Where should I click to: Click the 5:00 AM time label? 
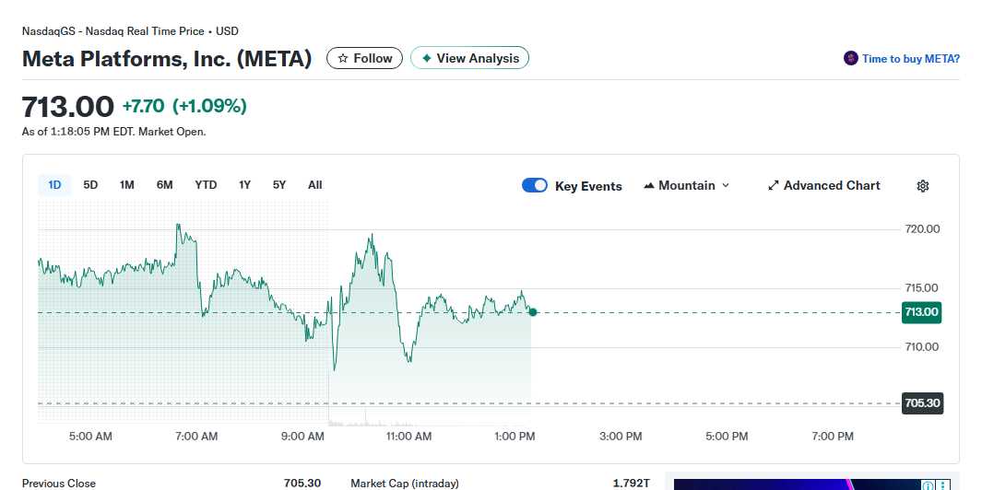point(90,437)
